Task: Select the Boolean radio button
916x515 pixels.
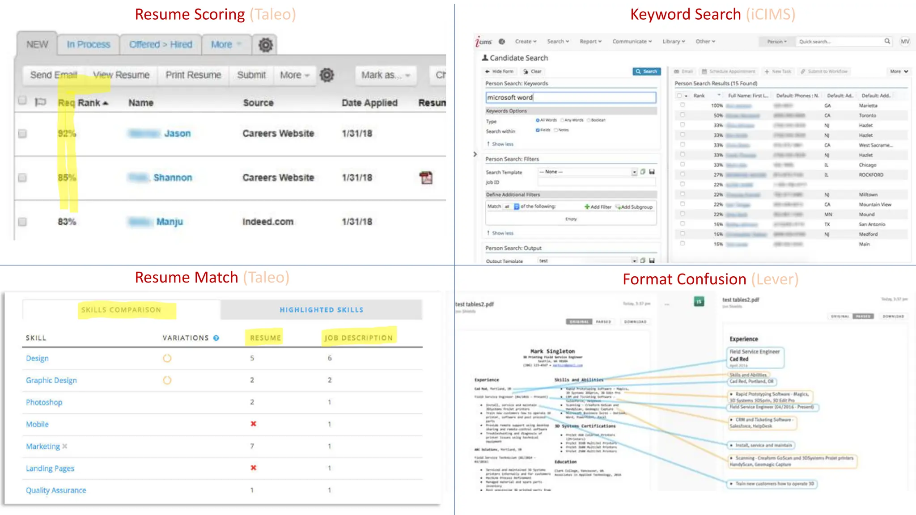Action: click(x=589, y=120)
